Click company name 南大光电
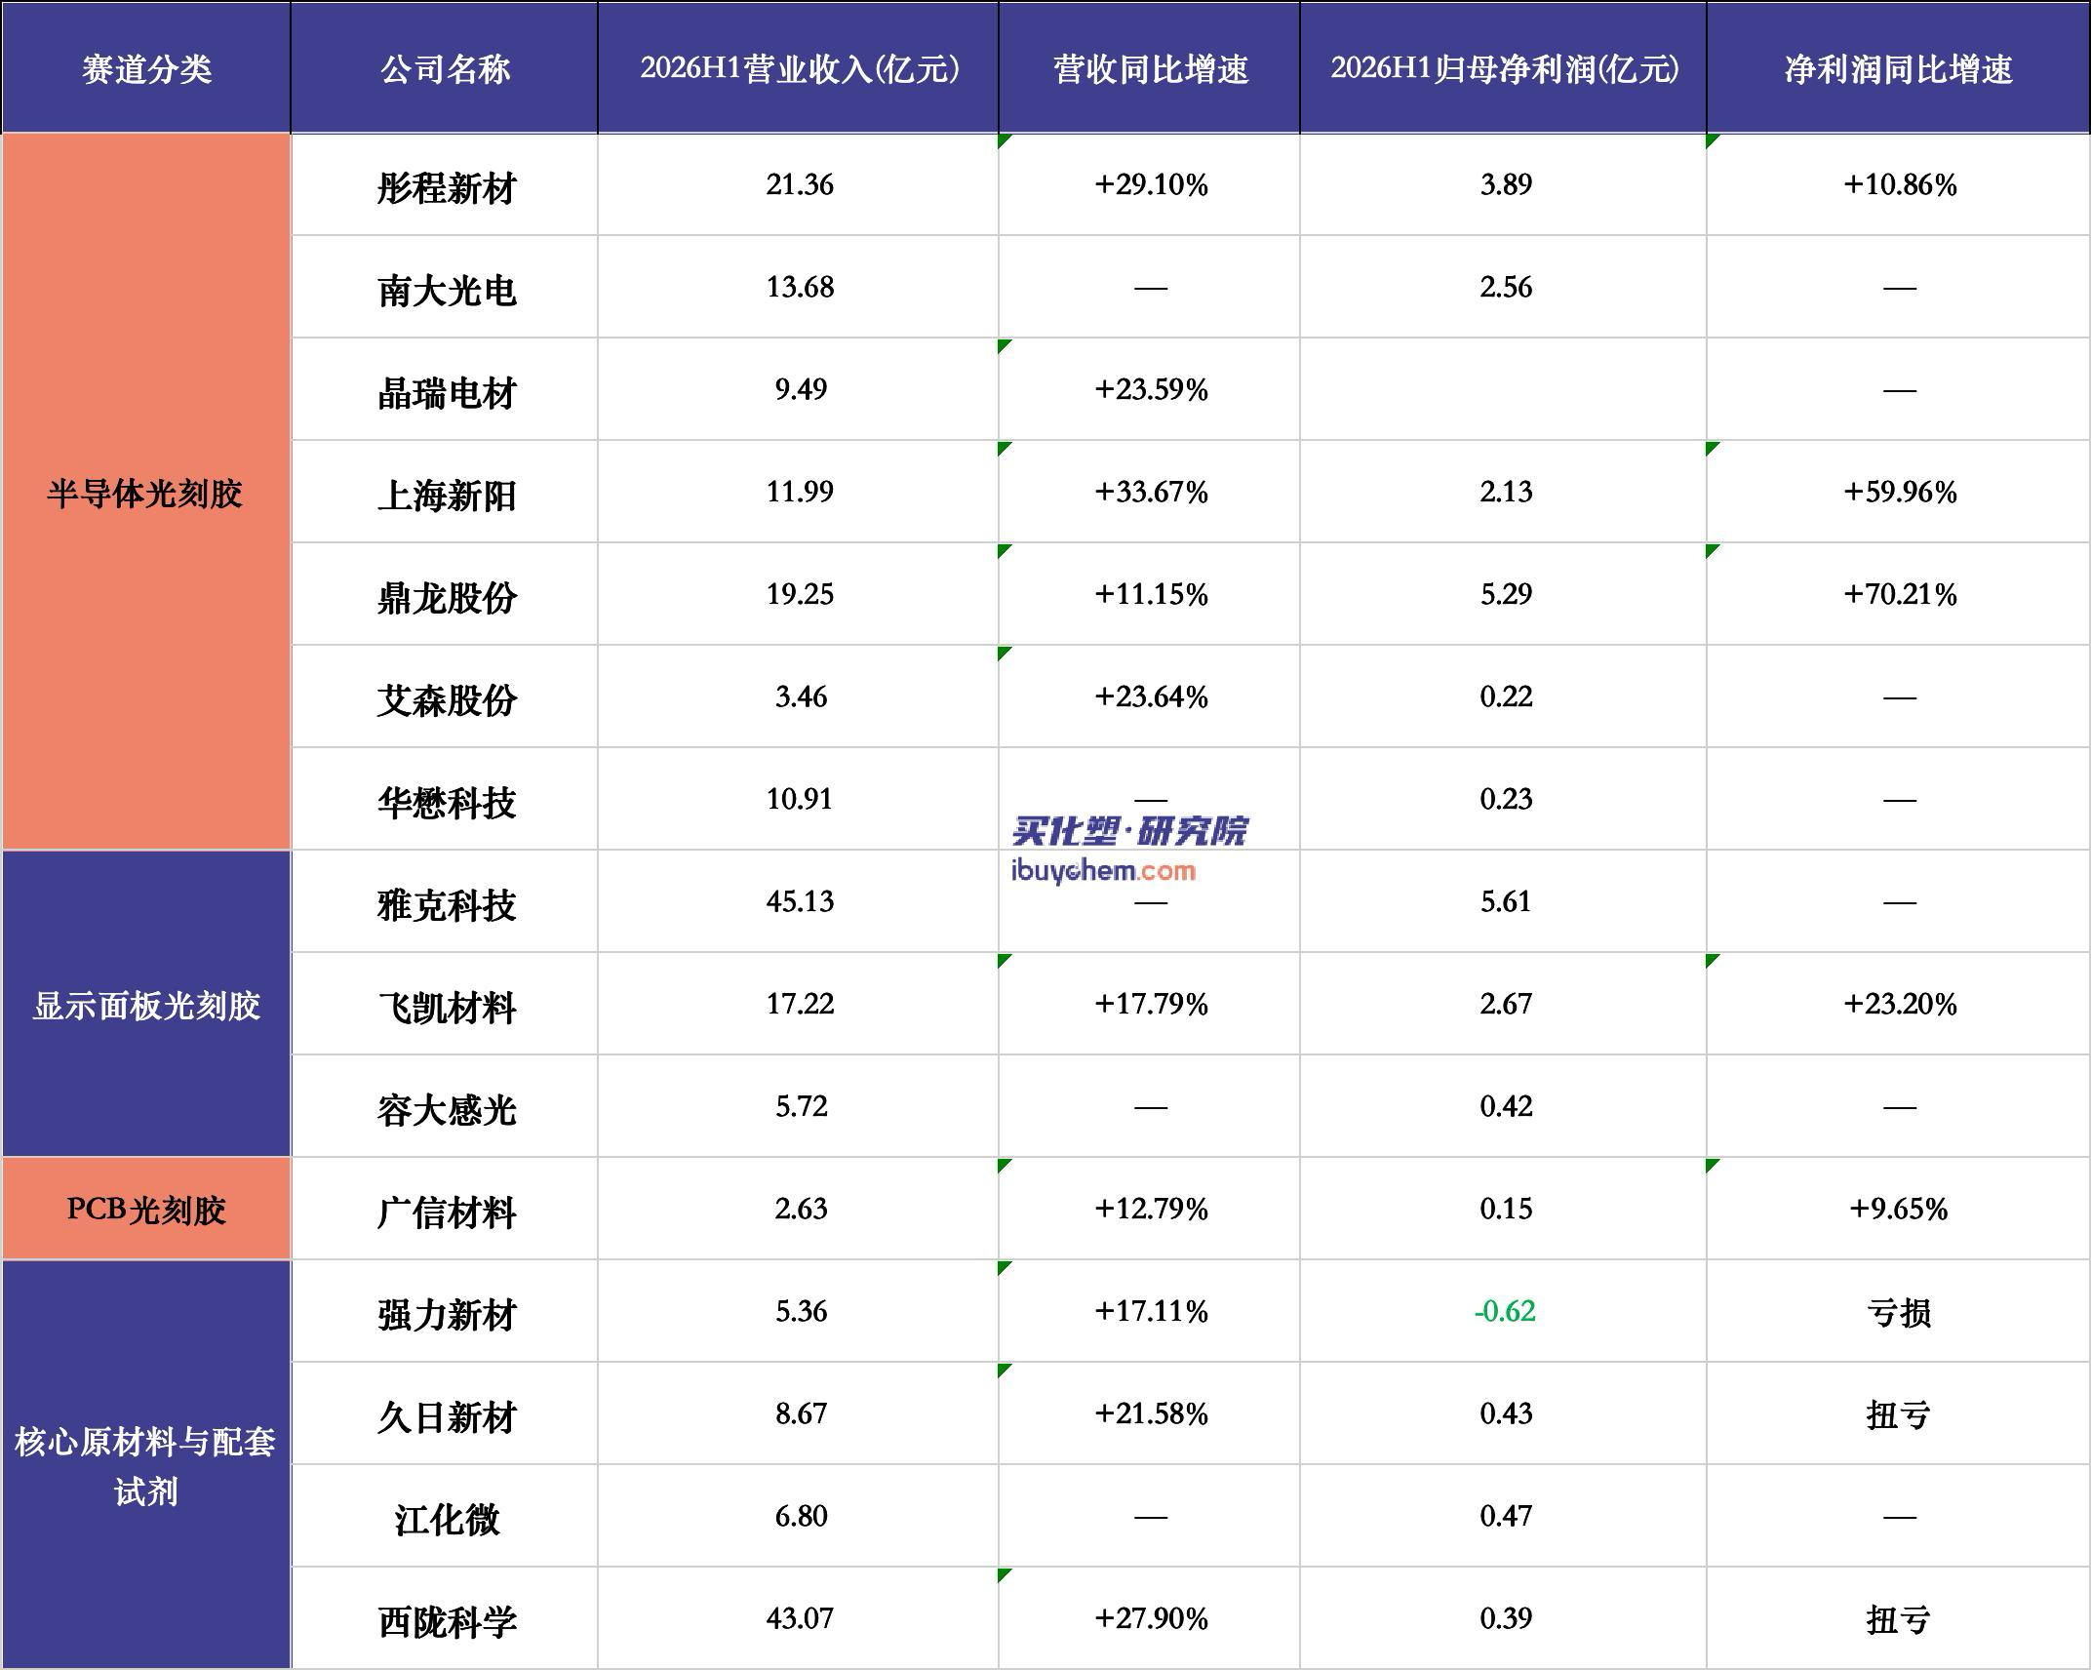Viewport: 2091px width, 1670px height. tap(447, 290)
